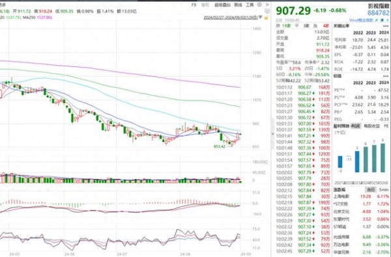
Task: Click the 复权 adjustment option
Action: tap(205, 5)
